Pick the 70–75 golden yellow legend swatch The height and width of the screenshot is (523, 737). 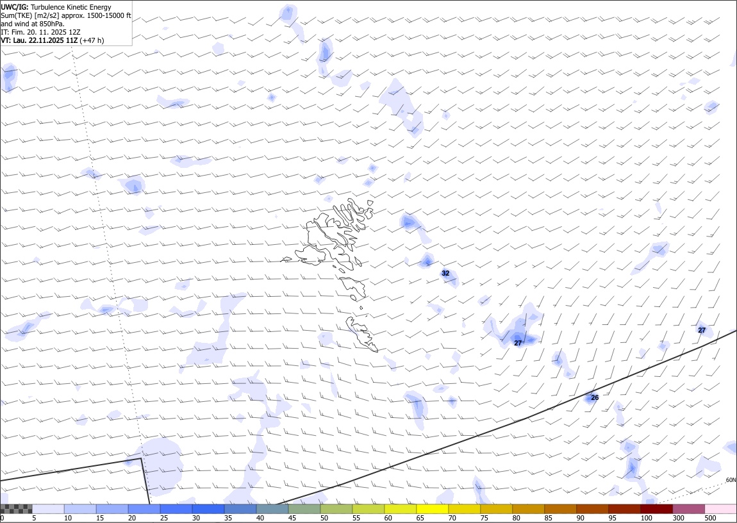[465, 509]
